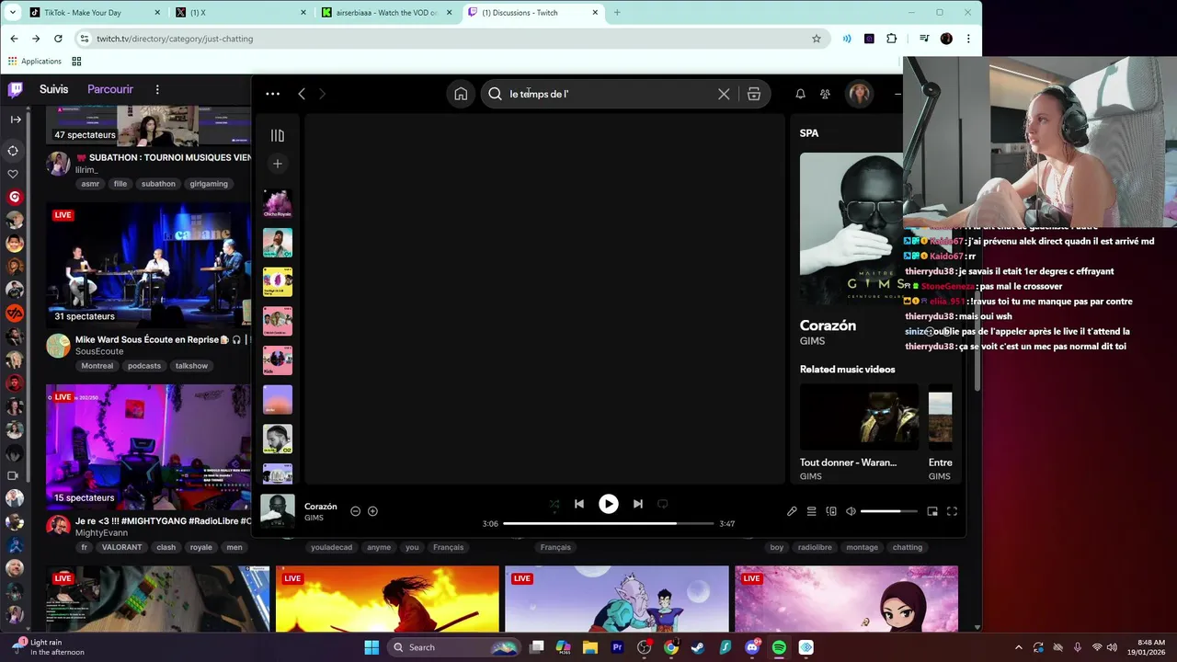Add Corazón to library with plus icon
The image size is (1177, 662).
coord(372,511)
